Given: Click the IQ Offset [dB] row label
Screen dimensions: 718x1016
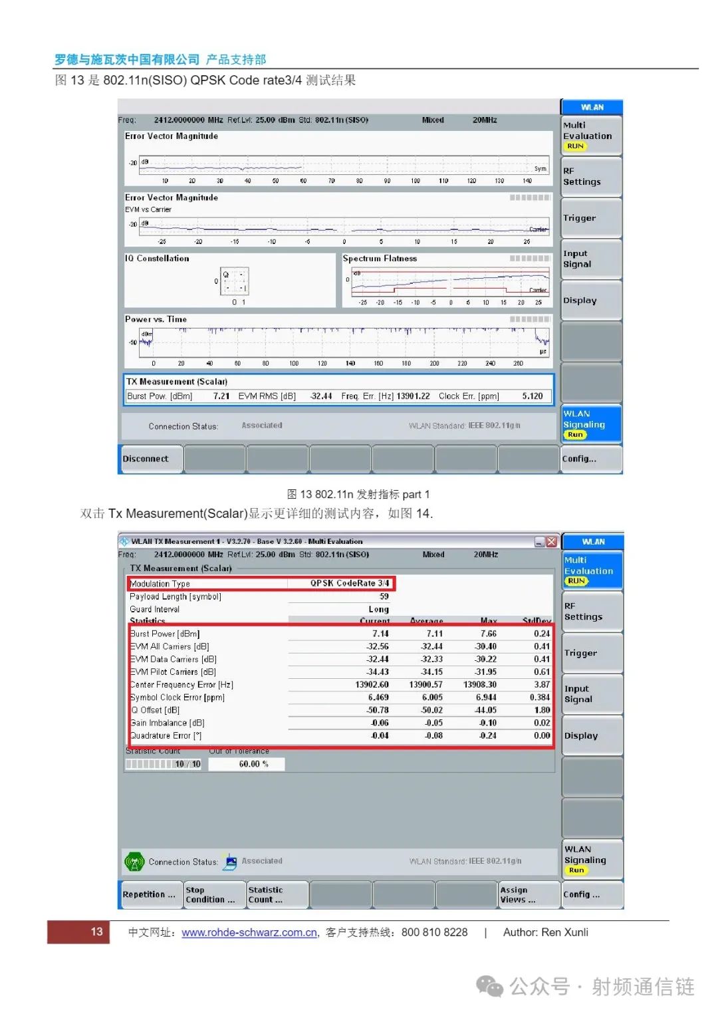Looking at the screenshot, I should tap(155, 710).
